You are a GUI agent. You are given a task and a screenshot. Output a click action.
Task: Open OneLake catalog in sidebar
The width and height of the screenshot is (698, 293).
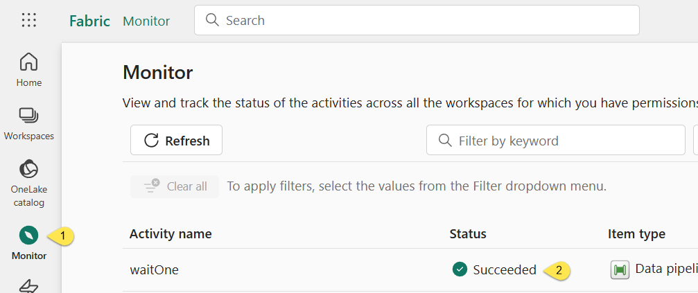click(x=29, y=183)
